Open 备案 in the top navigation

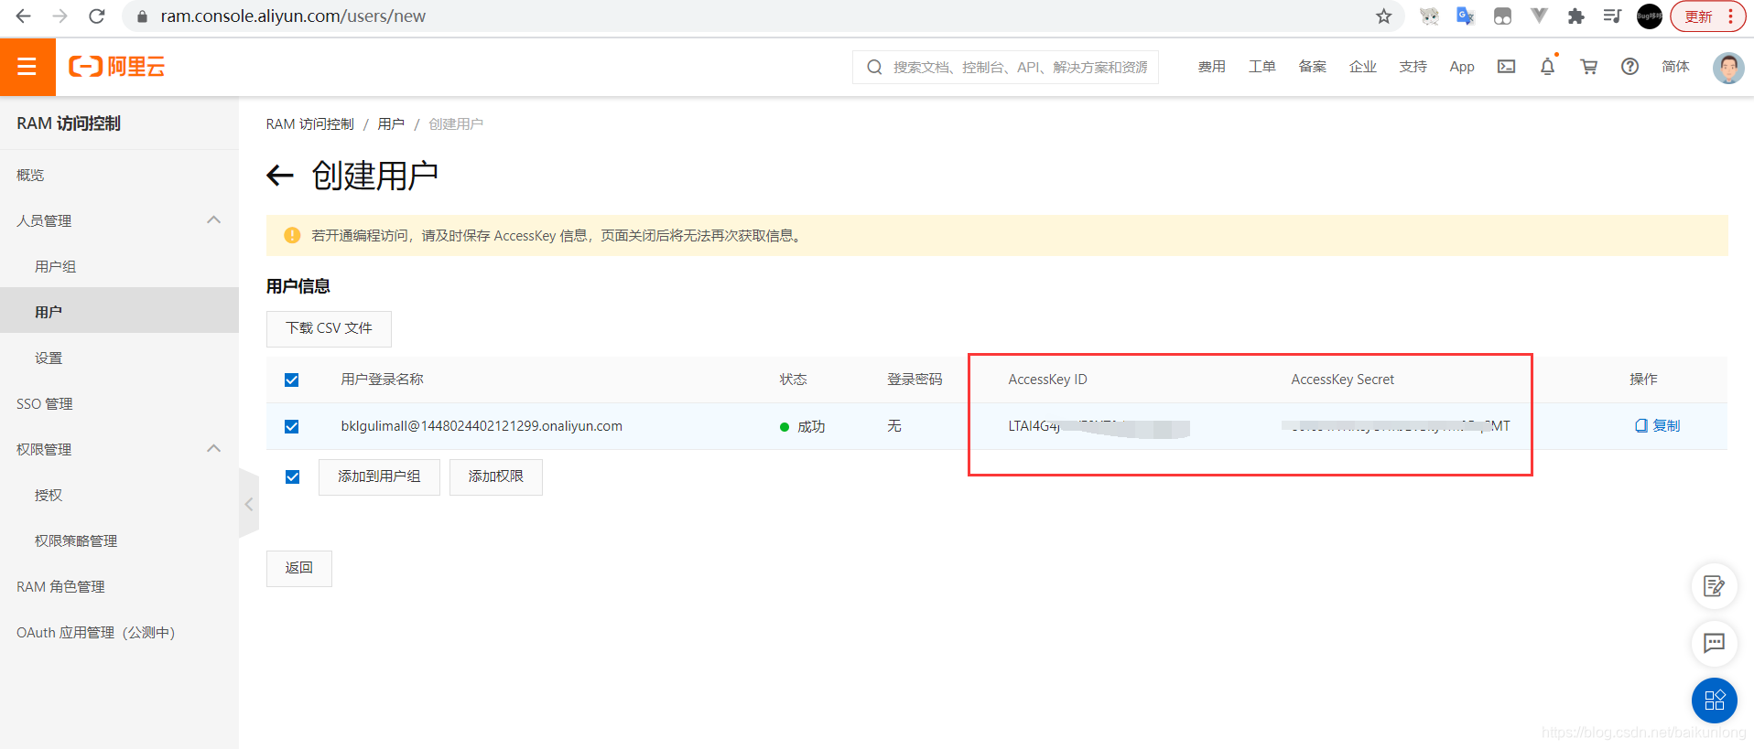1312,67
